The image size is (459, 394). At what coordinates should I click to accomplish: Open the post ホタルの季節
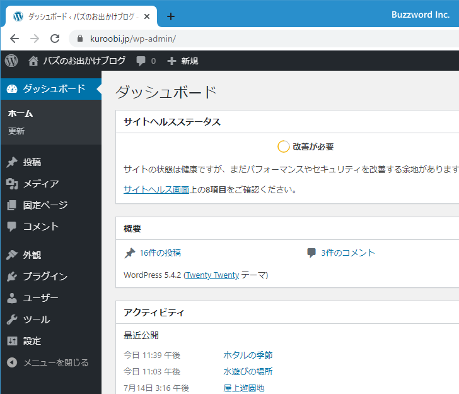[248, 355]
